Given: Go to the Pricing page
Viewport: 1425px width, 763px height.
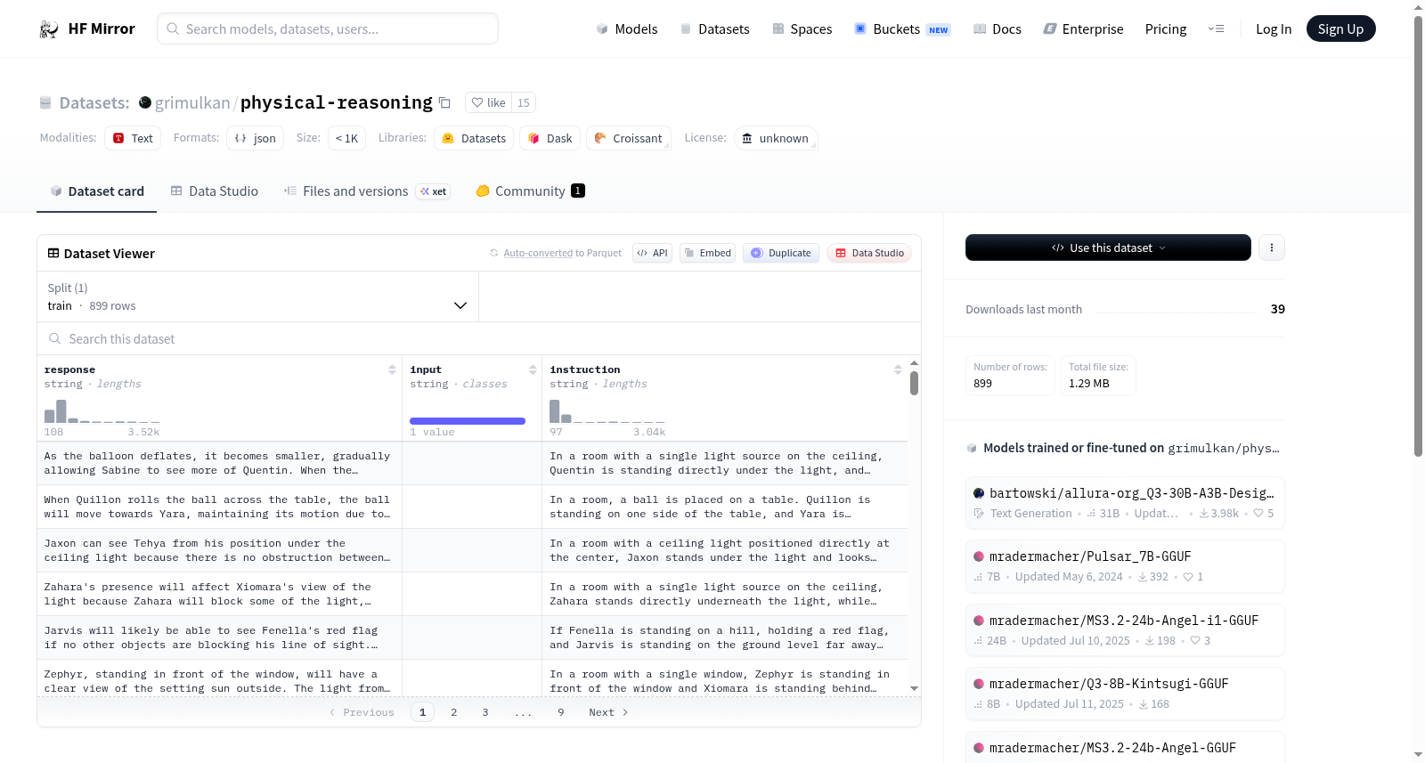Looking at the screenshot, I should (1166, 29).
